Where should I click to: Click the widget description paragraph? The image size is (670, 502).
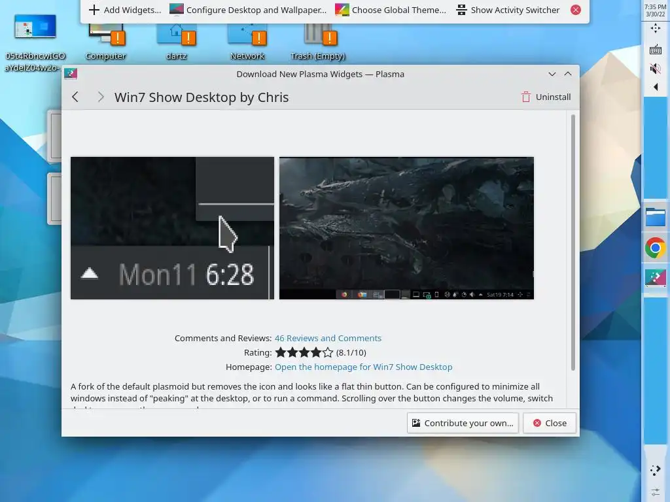[x=312, y=395]
